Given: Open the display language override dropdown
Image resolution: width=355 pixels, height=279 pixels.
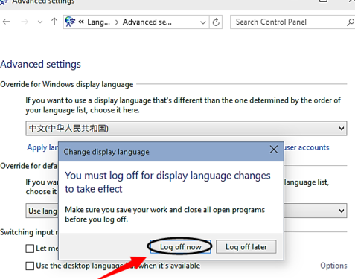Looking at the screenshot, I should pyautogui.click(x=186, y=129).
